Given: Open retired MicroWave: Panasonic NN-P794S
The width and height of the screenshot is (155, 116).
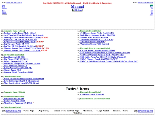Looking at the screenshot, I should [x=18, y=103].
